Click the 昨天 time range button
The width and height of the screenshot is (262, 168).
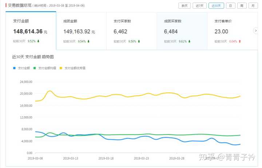point(184,5)
